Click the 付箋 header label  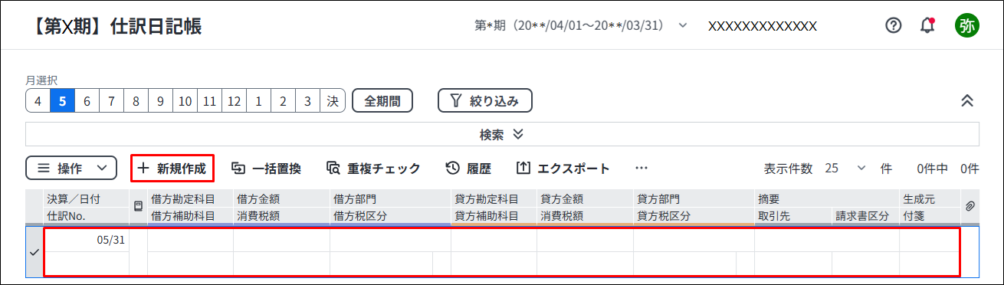[914, 216]
